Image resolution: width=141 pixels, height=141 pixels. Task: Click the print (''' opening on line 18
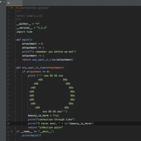(x=35, y=76)
